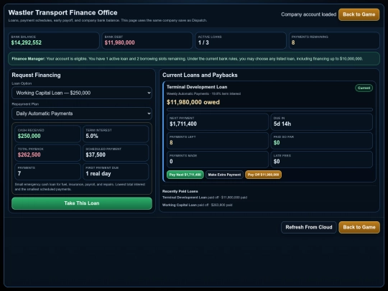Screen dimensions: 388x291
Task: Click the Payments Made value 0
Action: tap(171, 162)
